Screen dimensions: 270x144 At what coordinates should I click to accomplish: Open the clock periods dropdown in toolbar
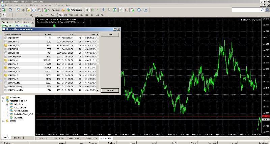[x=141, y=10]
